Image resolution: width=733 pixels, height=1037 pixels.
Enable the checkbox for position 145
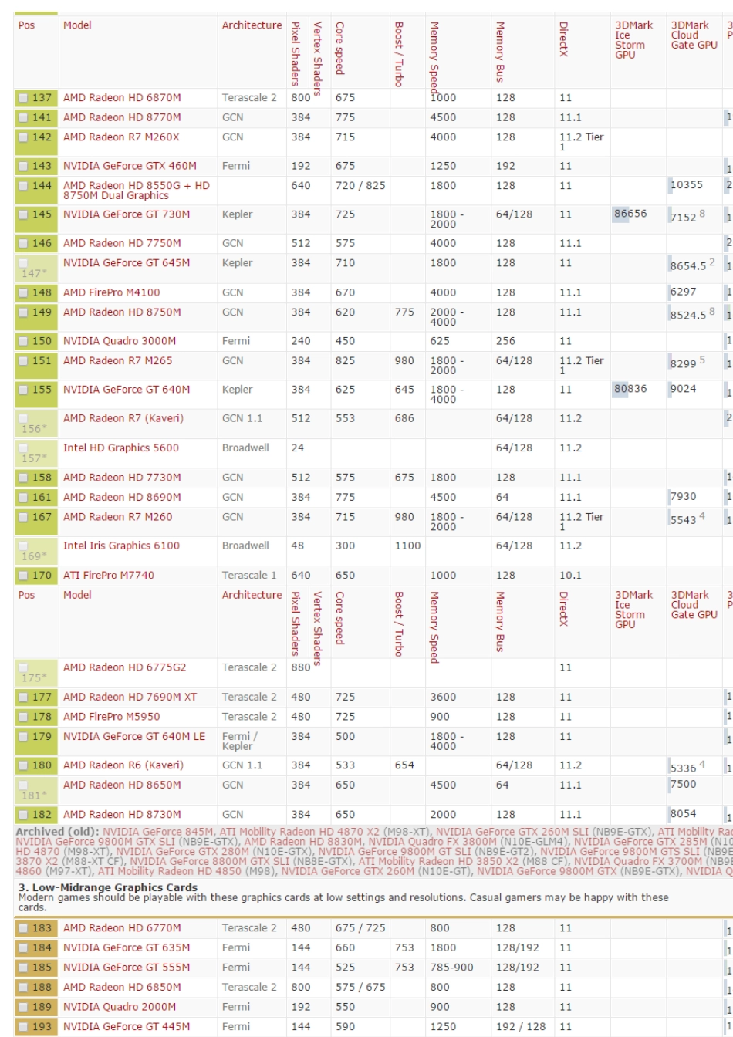tap(23, 214)
